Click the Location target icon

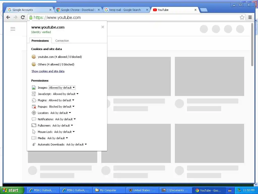click(x=34, y=113)
